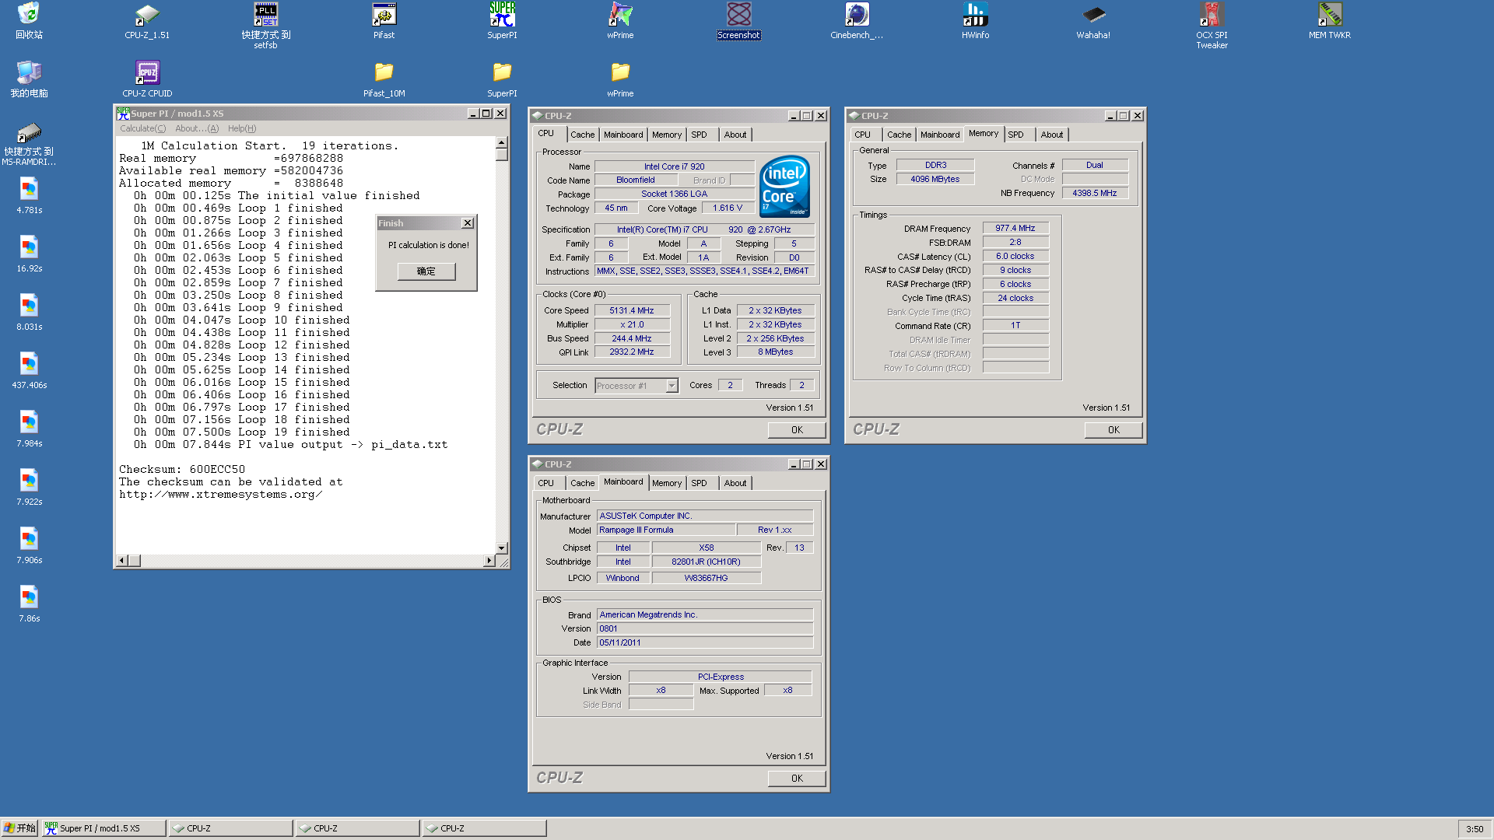Open the 7.922s image file
The image size is (1494, 840).
[x=29, y=488]
